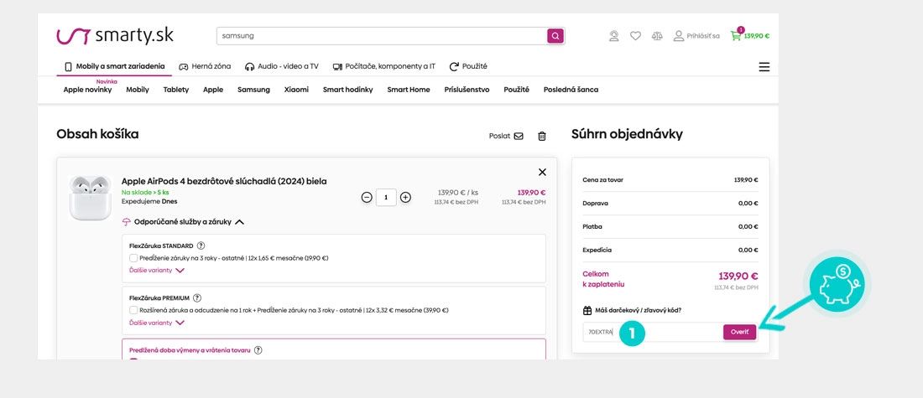This screenshot has height=398, width=923.
Task: Click the Prihlásiť sa link
Action: [x=703, y=36]
